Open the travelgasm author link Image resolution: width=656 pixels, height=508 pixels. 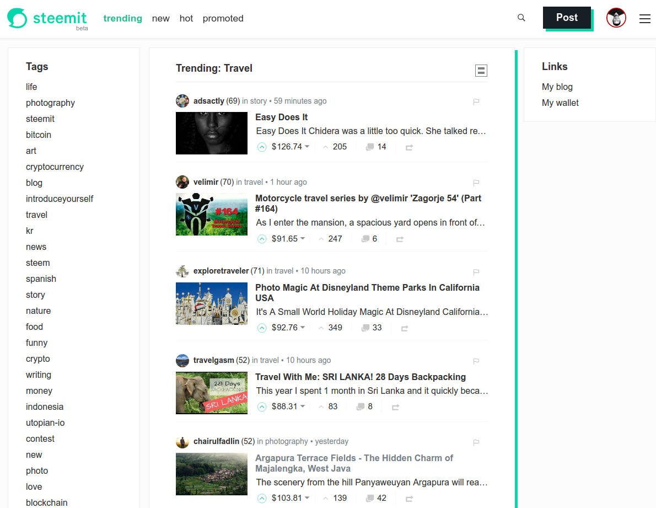(x=213, y=360)
